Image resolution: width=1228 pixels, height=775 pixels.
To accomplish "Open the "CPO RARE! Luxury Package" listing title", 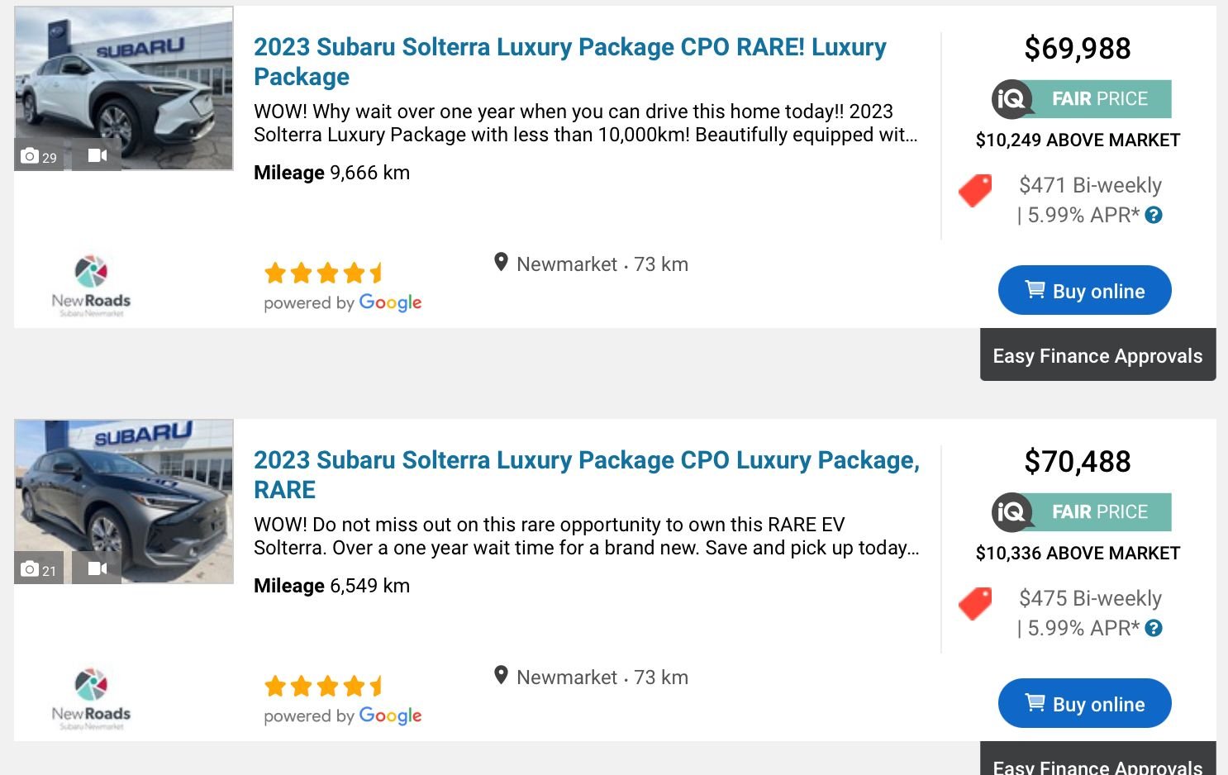I will click(x=569, y=61).
